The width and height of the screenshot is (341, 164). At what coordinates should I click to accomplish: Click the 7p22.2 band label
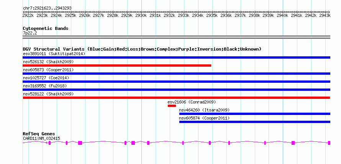coord(30,33)
